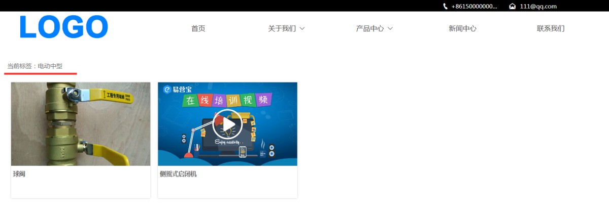Click the 111@qq.com email address

538,6
